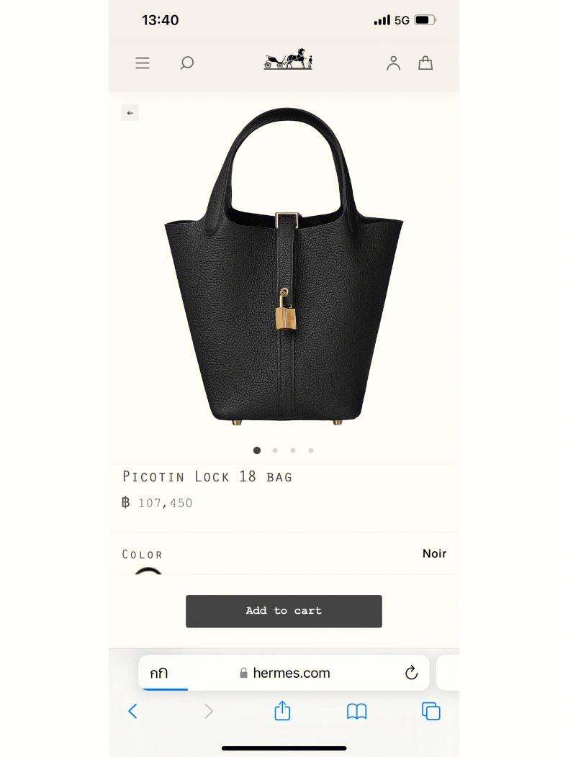Add Picotin Lock bag to cart

(284, 611)
